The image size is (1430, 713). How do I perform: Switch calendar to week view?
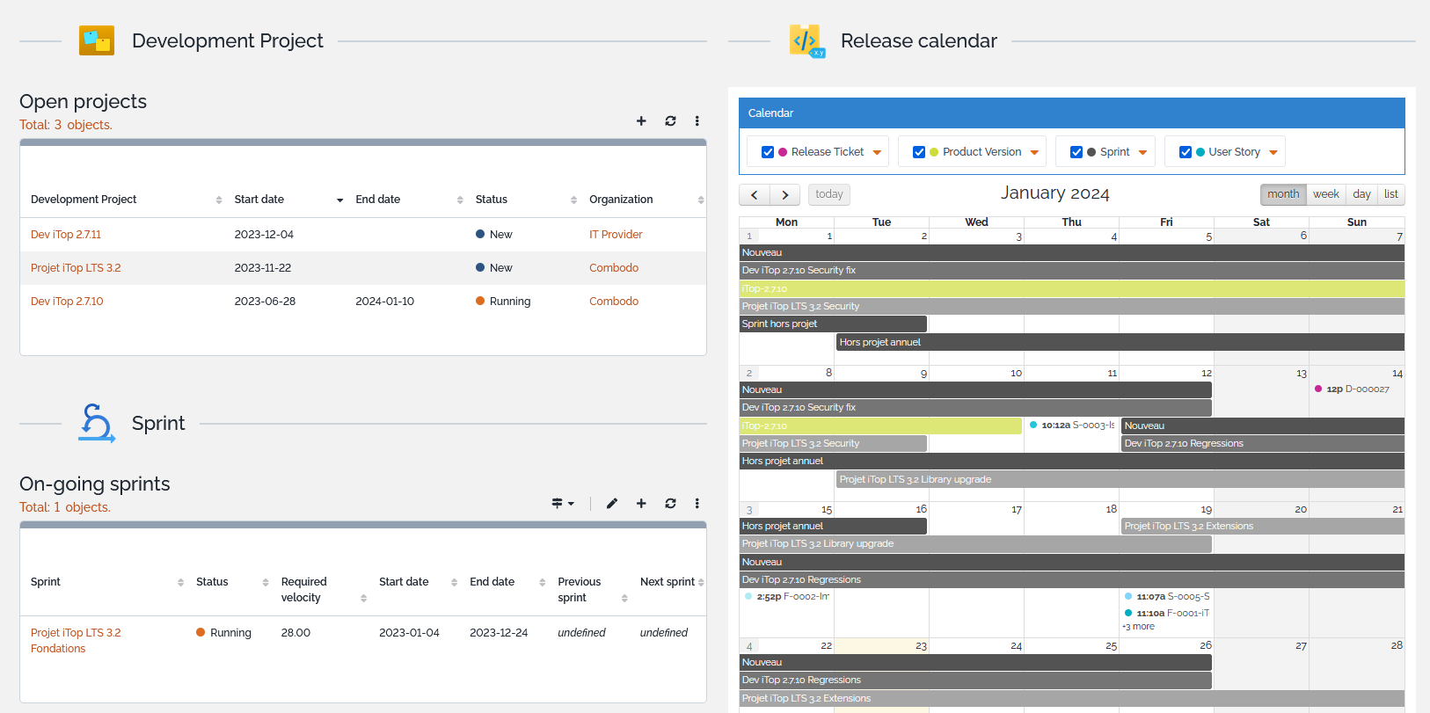[1325, 194]
